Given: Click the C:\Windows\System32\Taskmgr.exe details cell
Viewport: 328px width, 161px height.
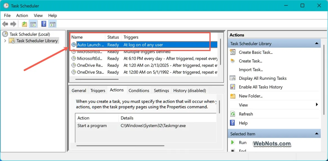Looking at the screenshot, I should 153,126.
